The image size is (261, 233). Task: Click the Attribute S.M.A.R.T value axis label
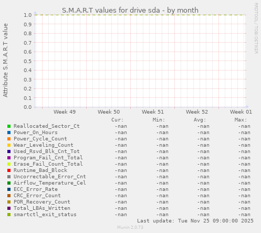coord(5,60)
